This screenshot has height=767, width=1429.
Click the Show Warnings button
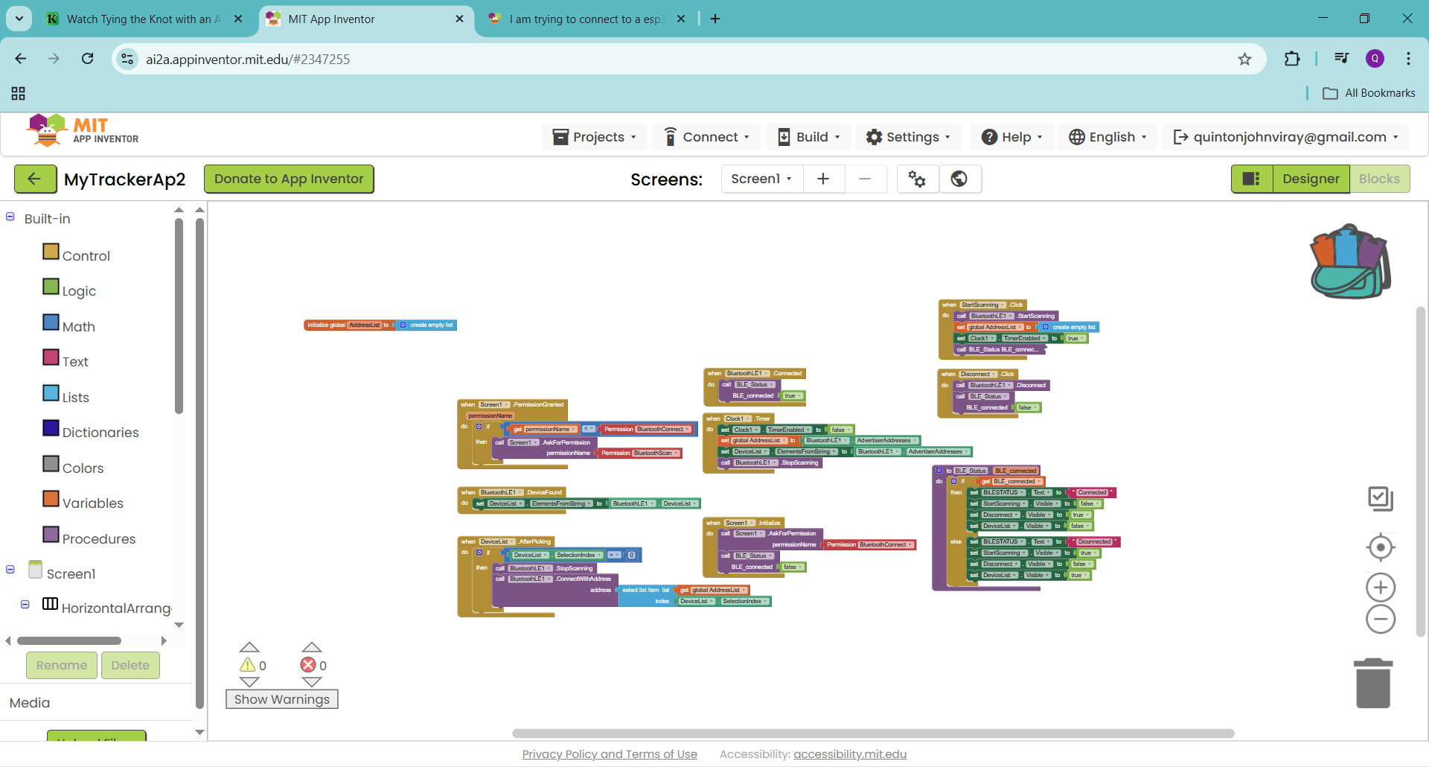tap(281, 699)
